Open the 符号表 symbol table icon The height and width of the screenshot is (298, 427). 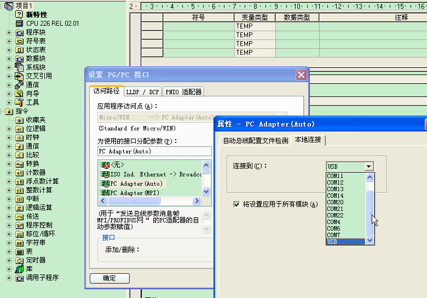pyautogui.click(x=19, y=41)
